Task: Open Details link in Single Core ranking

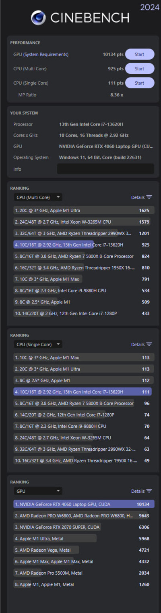Action: click(138, 344)
